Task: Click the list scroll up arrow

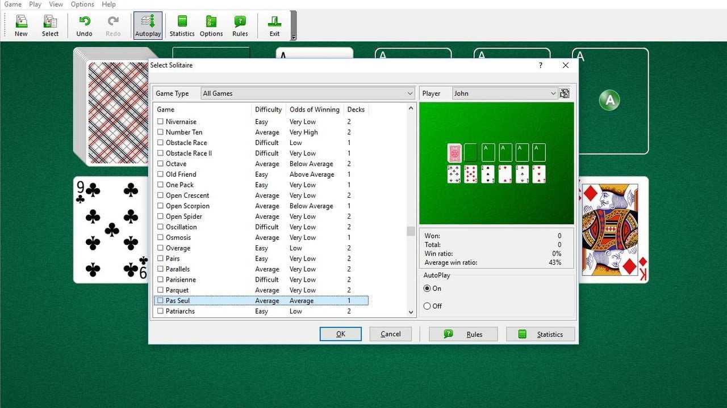Action: [411, 108]
